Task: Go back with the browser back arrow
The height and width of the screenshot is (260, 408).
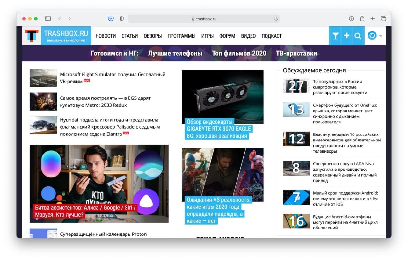Action: pyautogui.click(x=60, y=19)
